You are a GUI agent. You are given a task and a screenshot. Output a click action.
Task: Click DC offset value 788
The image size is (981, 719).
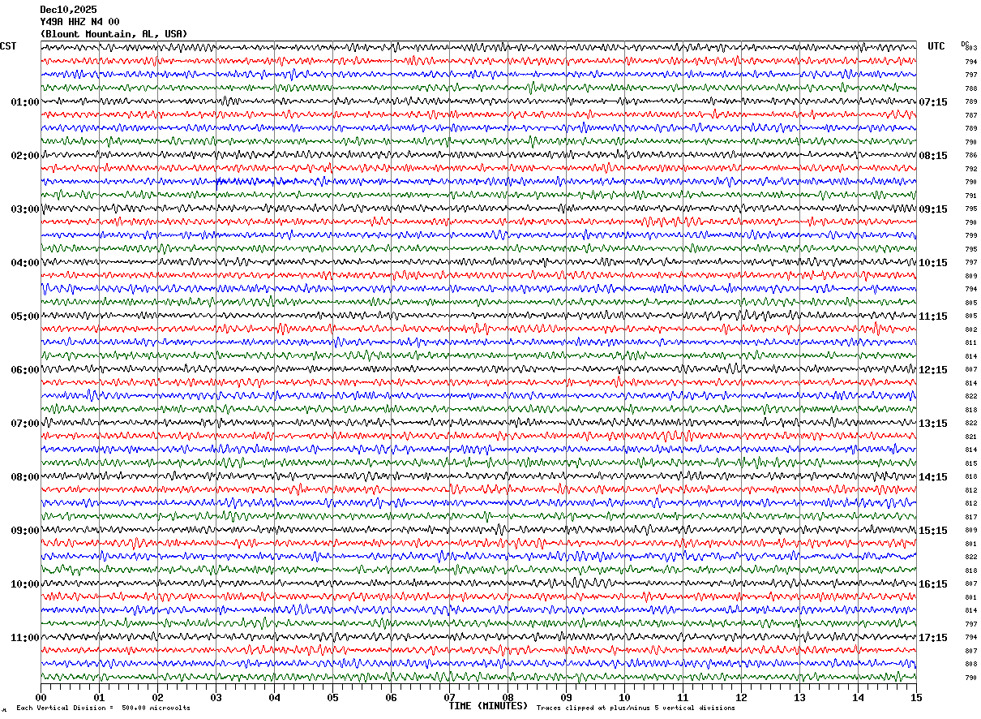(x=970, y=88)
